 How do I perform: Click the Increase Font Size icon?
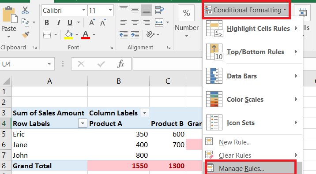point(92,22)
